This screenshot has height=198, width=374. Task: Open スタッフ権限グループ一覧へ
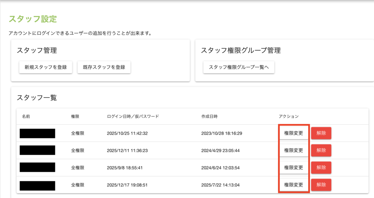pos(238,67)
